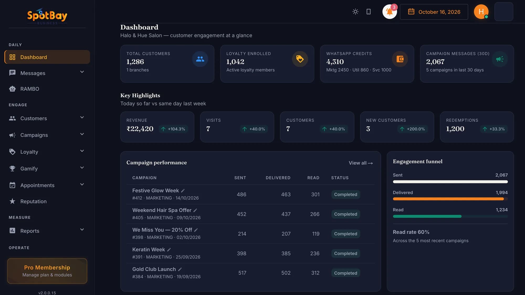The height and width of the screenshot is (295, 525).
Task: Expand the Appointments sidebar chevron
Action: coord(82,185)
